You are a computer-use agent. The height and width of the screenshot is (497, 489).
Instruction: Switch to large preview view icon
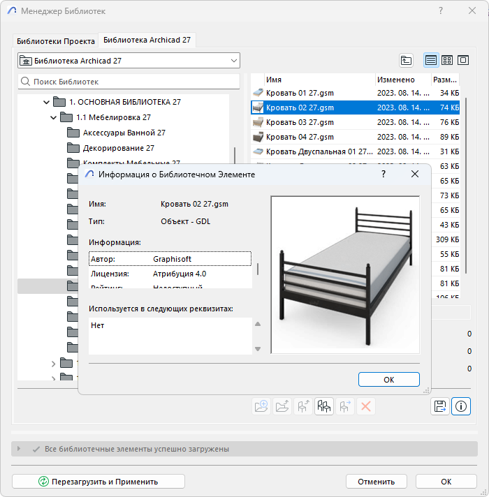pos(463,60)
